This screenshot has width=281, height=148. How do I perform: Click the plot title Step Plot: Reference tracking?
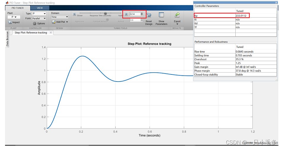[149, 44]
